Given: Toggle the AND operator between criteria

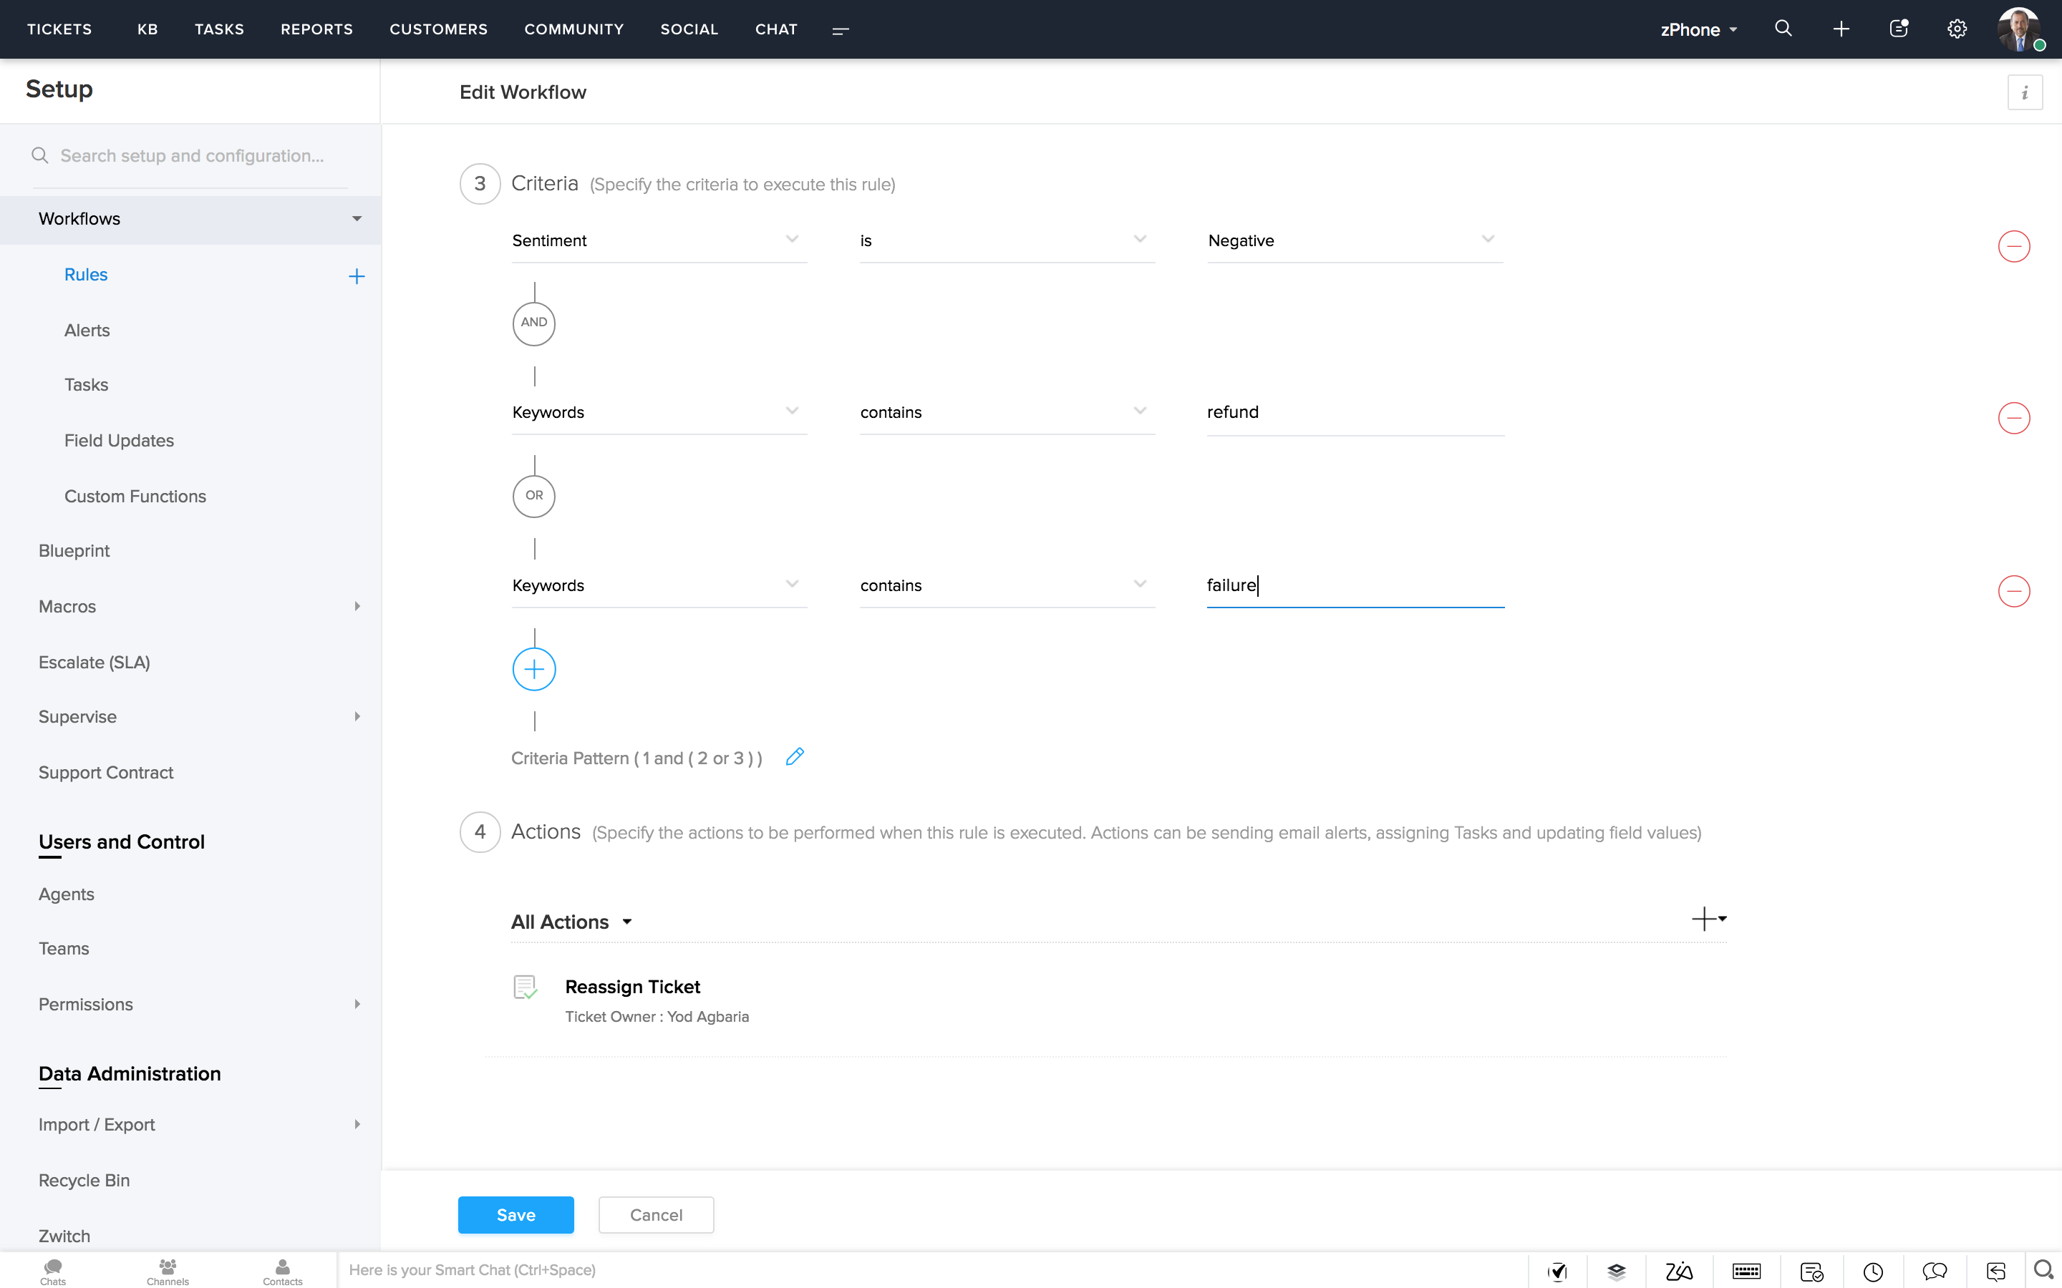Looking at the screenshot, I should (534, 323).
